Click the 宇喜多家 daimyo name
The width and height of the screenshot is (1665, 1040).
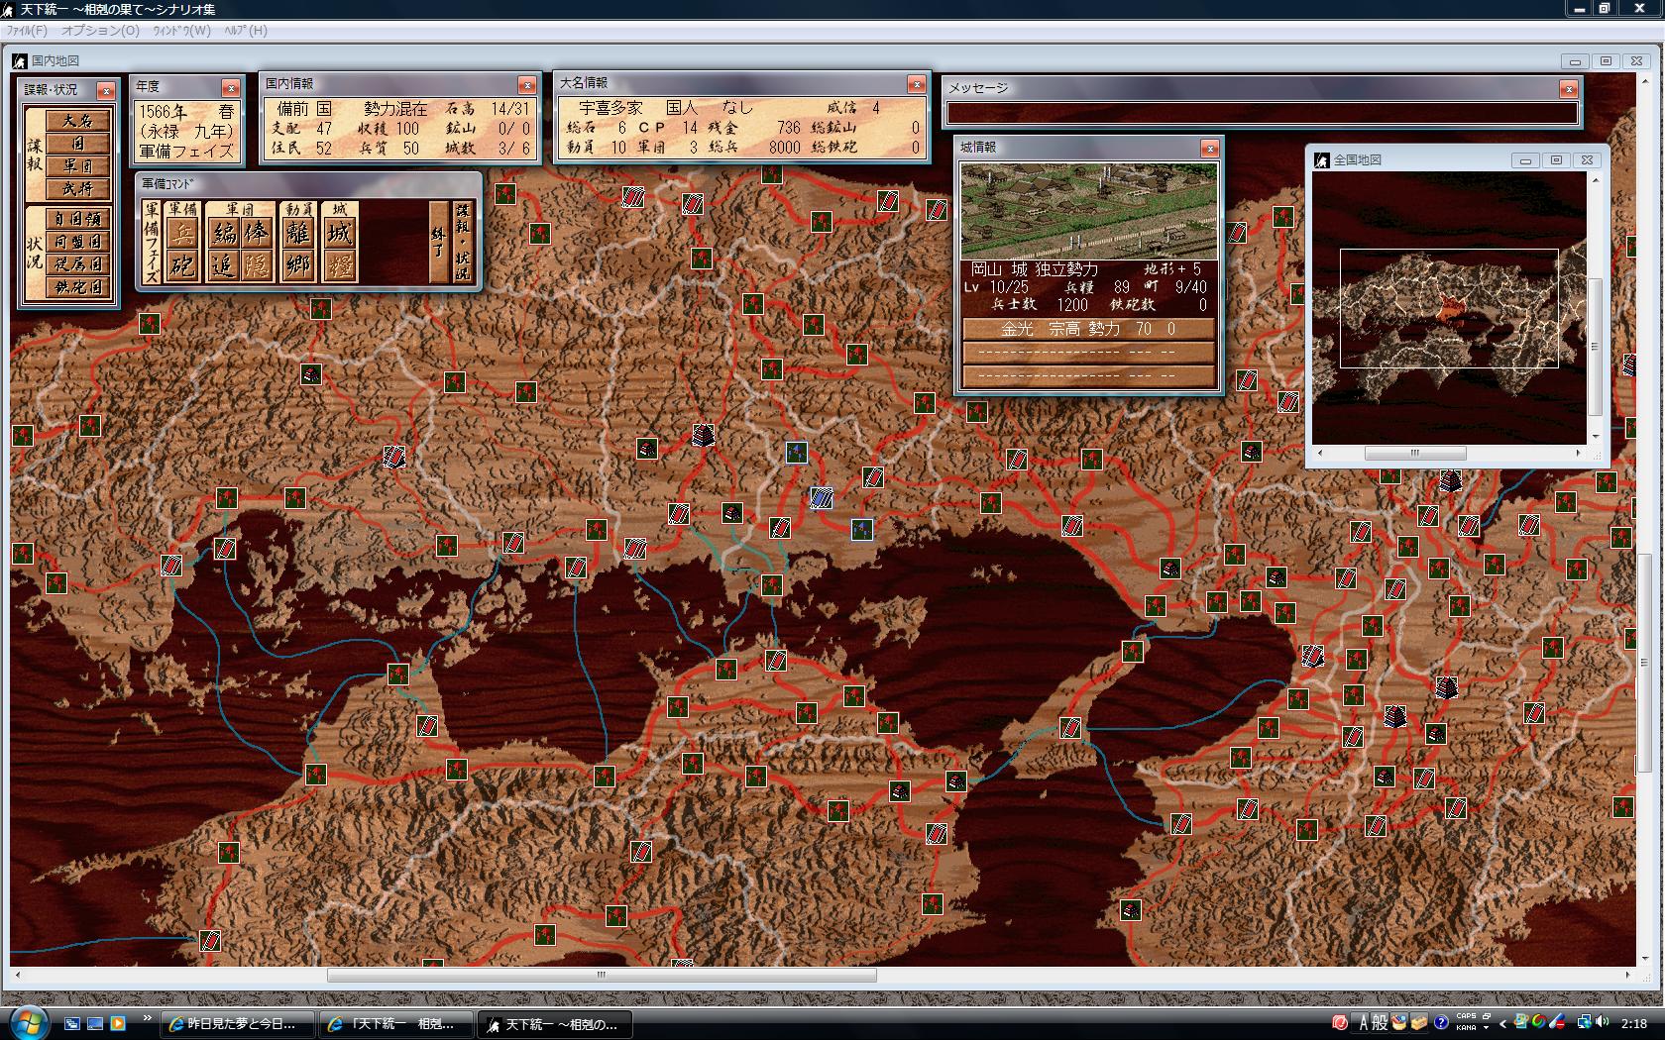tap(610, 107)
